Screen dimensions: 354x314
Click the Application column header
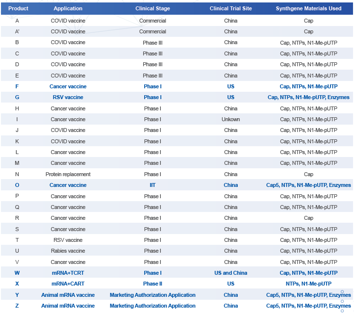pos(68,8)
